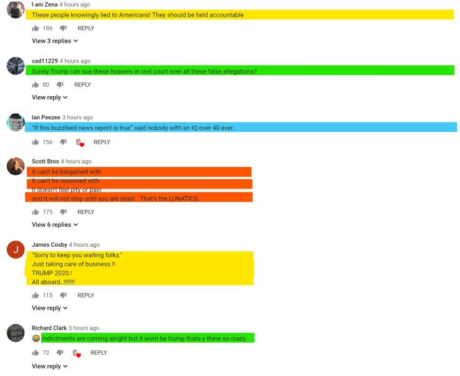This screenshot has height=376, width=460.
Task: Reply to Ian Peezee's comment
Action: (102, 142)
